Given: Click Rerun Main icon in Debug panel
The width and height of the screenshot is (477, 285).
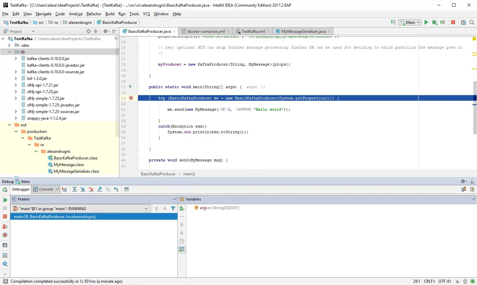Looking at the screenshot, I should [5, 190].
